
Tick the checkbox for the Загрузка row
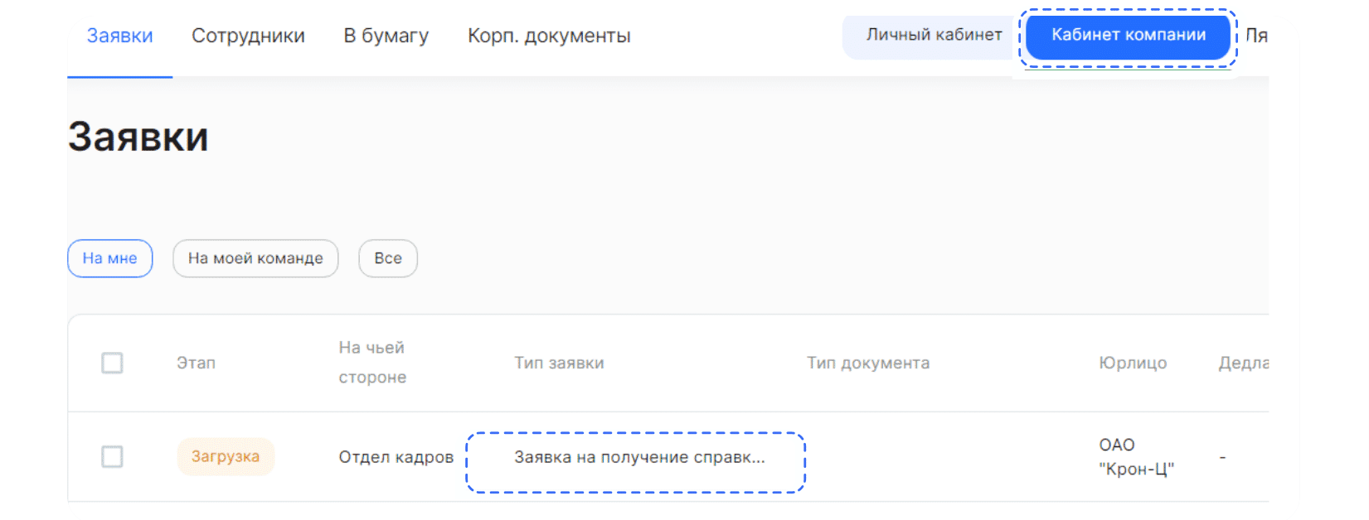112,457
